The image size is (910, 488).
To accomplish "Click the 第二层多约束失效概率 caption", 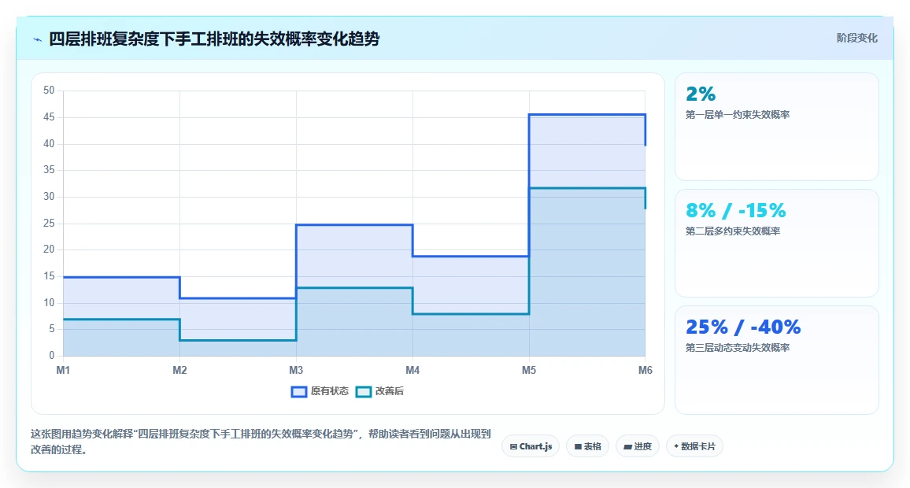I will tap(733, 231).
